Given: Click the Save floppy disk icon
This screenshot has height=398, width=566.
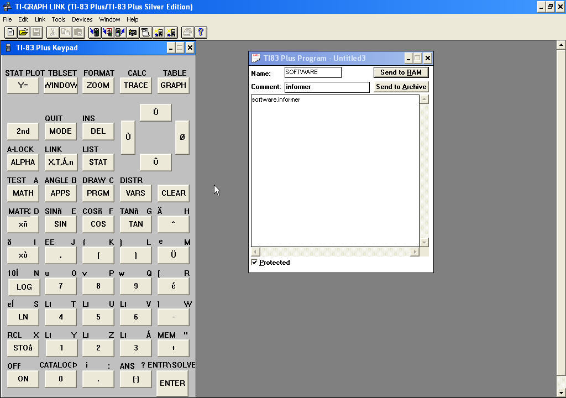Looking at the screenshot, I should pos(36,33).
